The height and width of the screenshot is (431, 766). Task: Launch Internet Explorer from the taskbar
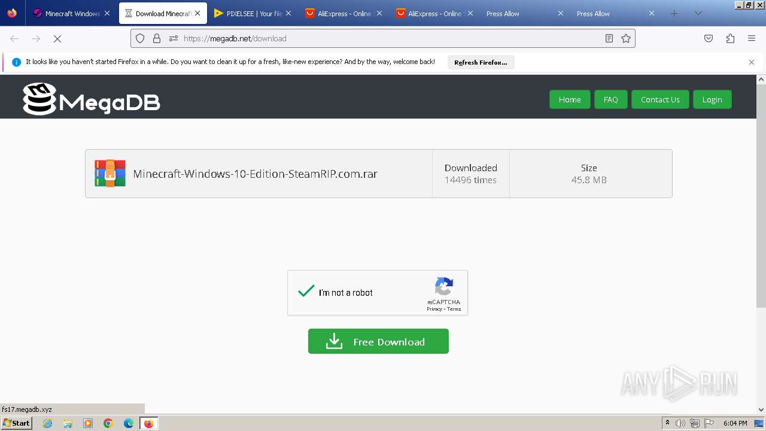click(x=47, y=423)
